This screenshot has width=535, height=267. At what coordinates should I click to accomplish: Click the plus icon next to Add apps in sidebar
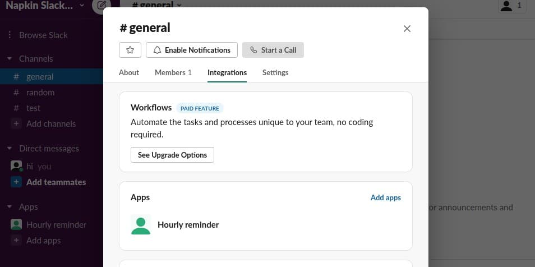(x=16, y=241)
